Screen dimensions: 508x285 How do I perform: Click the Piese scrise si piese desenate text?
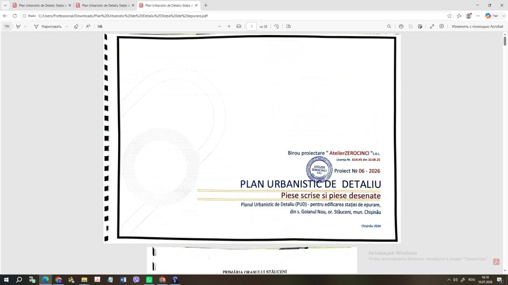330,195
